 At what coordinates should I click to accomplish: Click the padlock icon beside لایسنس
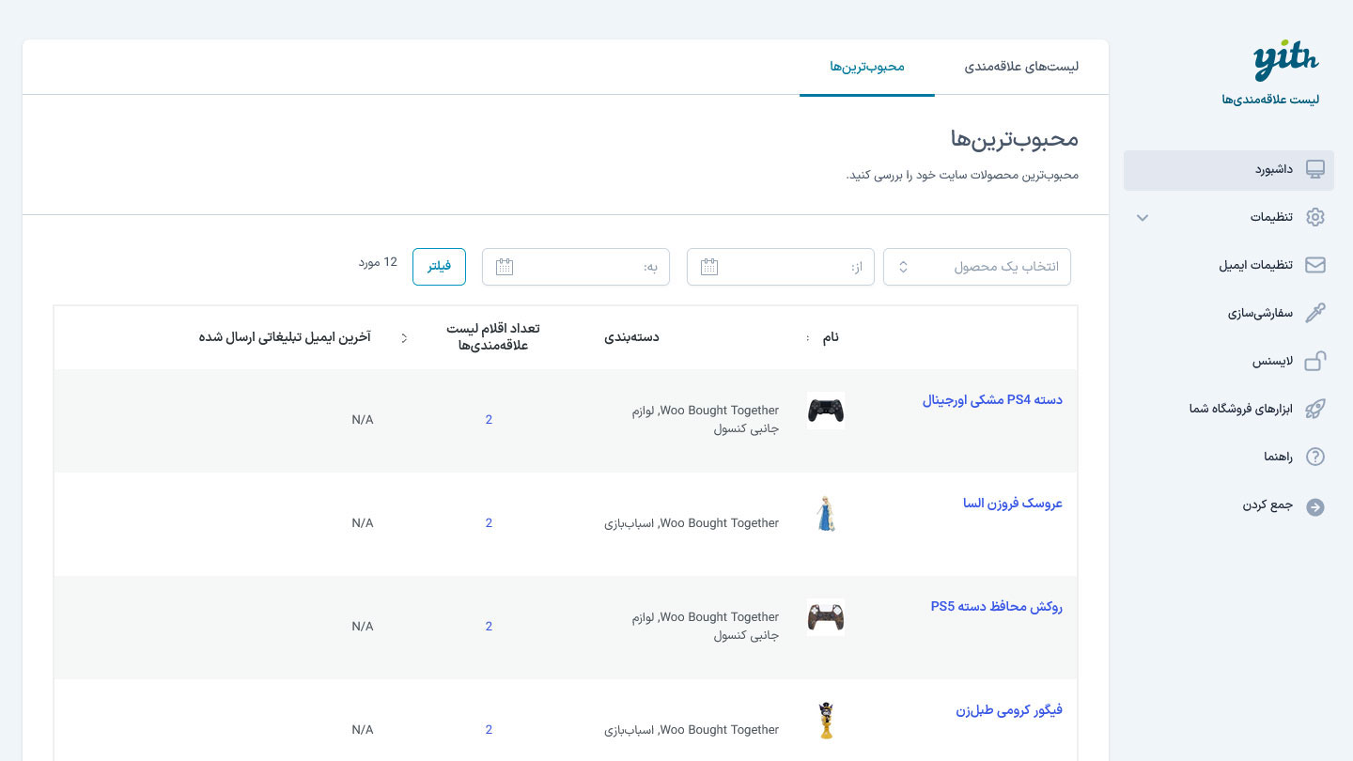(1315, 361)
